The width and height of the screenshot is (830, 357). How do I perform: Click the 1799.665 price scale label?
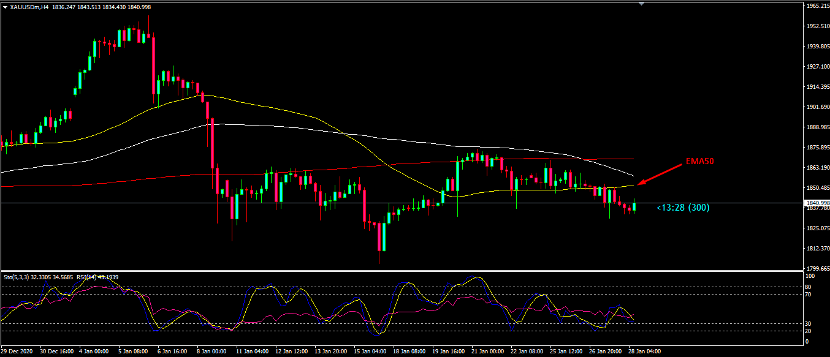[816, 268]
